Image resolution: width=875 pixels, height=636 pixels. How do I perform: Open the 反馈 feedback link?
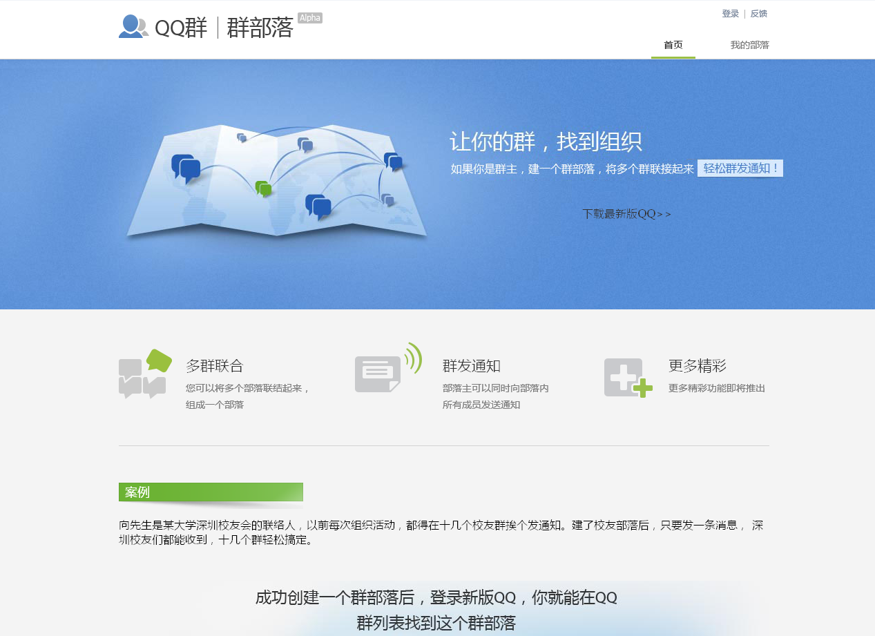coord(759,14)
